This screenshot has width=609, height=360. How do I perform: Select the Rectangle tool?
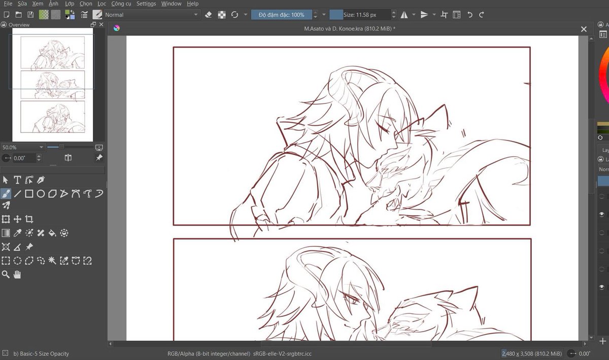[x=29, y=193]
